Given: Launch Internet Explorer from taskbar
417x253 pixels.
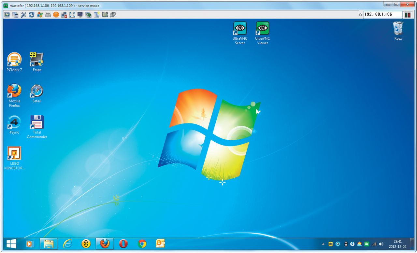Looking at the screenshot, I should 67,244.
